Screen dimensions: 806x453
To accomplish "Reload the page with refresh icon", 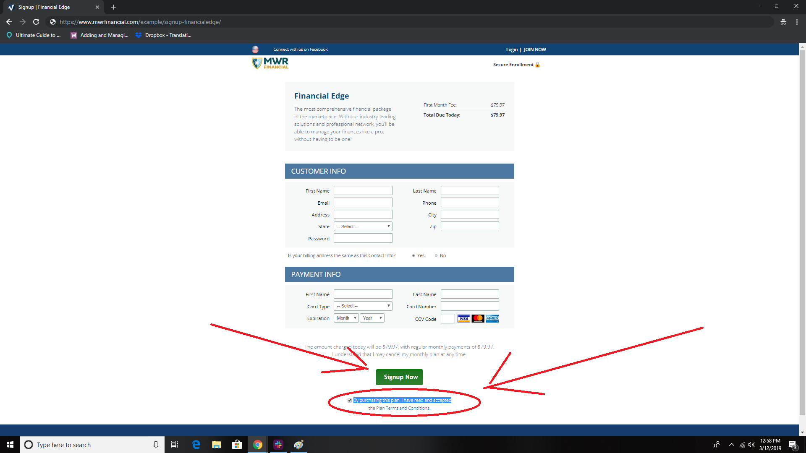I will (x=36, y=22).
